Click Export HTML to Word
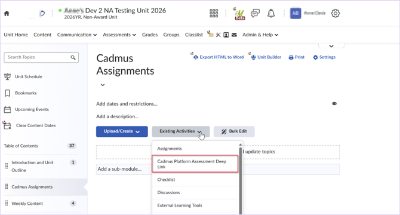The height and width of the screenshot is (215, 400). (x=219, y=57)
